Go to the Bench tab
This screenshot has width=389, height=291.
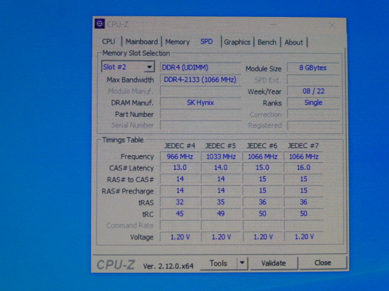coord(267,42)
